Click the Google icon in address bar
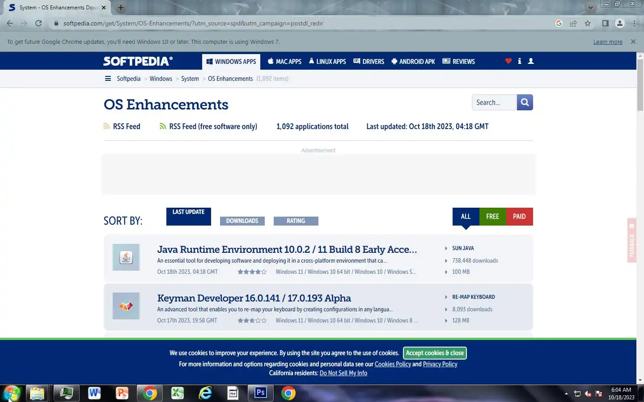The width and height of the screenshot is (644, 402). [559, 23]
